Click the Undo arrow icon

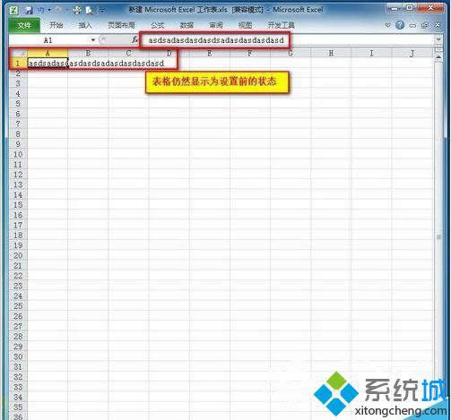[x=40, y=11]
